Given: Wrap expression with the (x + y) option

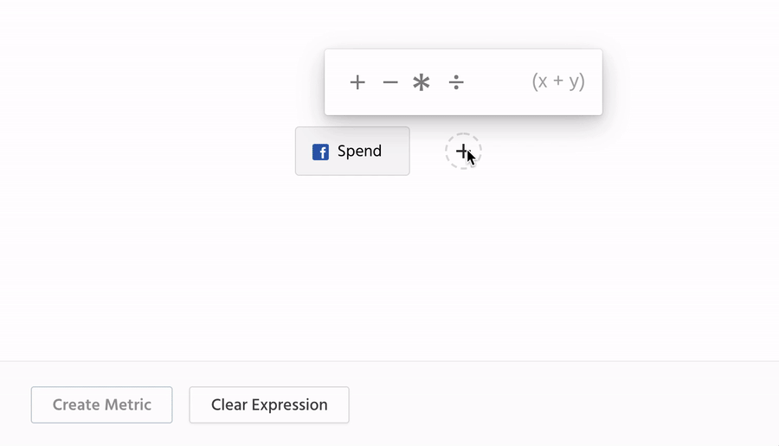Looking at the screenshot, I should click(558, 81).
